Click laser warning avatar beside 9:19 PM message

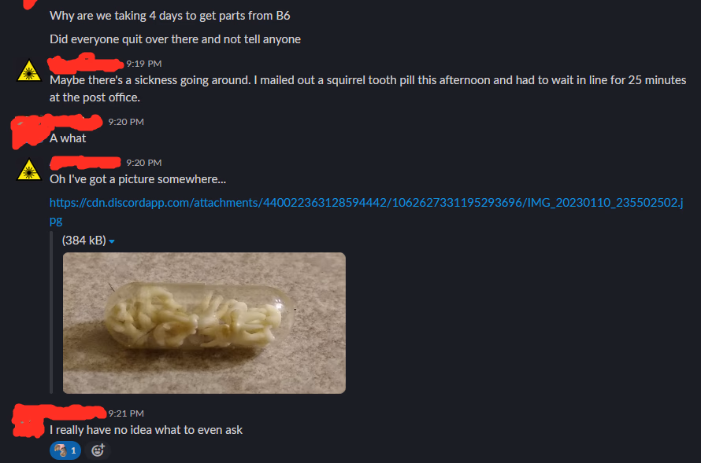tap(29, 71)
